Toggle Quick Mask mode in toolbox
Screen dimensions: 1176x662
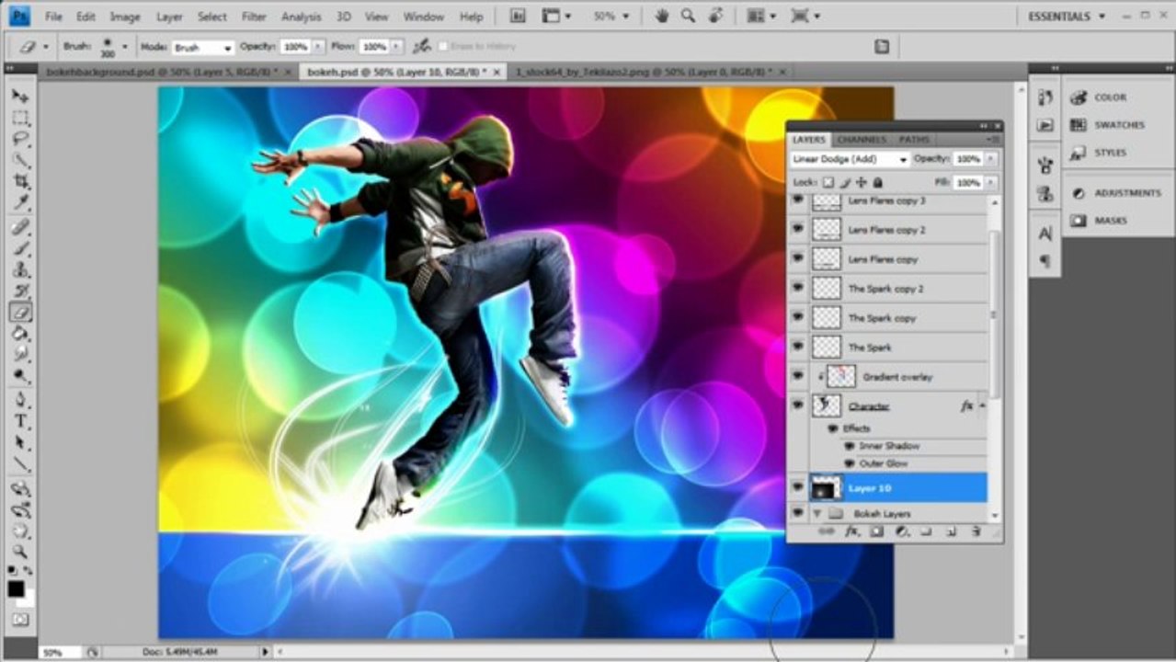pyautogui.click(x=19, y=620)
